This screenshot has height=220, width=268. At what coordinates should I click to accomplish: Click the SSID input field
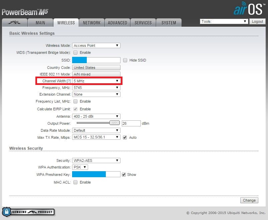coord(96,60)
